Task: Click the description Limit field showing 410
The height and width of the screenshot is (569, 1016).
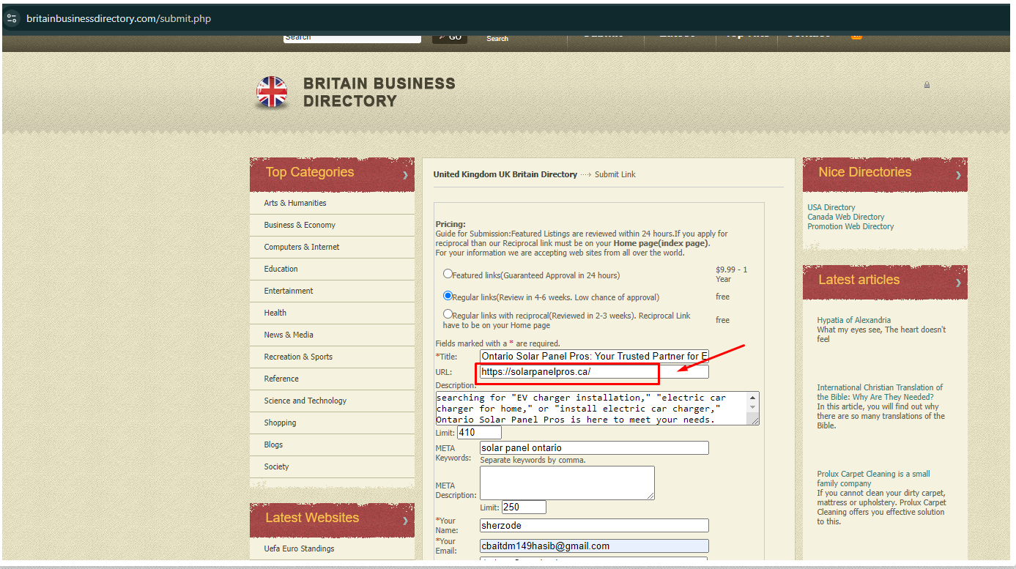Action: coord(479,433)
